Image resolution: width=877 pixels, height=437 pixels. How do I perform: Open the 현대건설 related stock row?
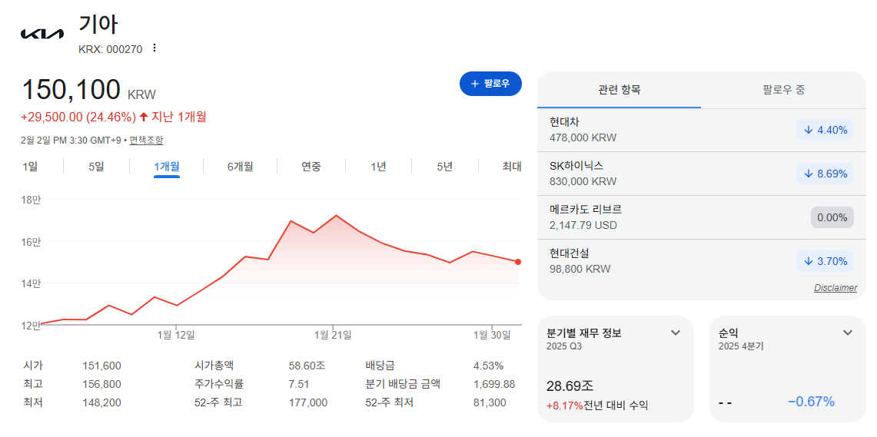(702, 261)
